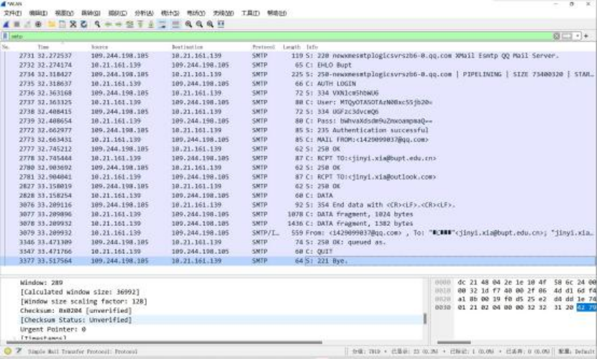The image size is (597, 359).
Task: Open the 分析(A) menu
Action: 144,13
